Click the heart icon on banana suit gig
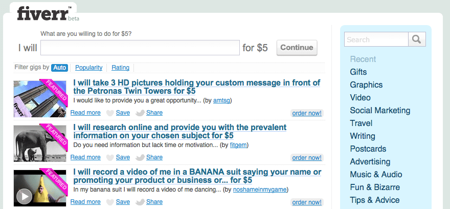This screenshot has width=450, height=209. click(x=110, y=202)
